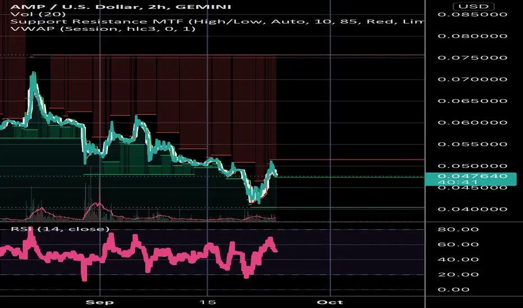Select the Support Resistance MTF indicator legend
This screenshot has height=308, width=523.
coord(217,22)
